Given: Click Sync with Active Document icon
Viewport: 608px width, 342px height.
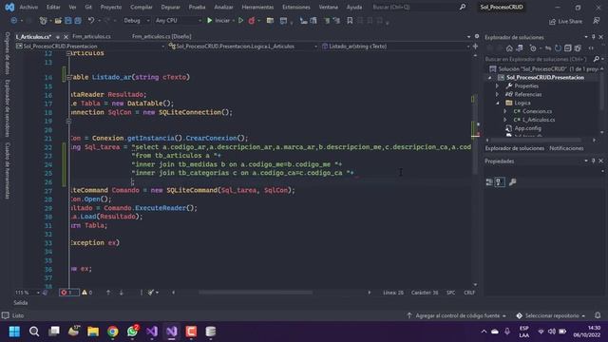Looking at the screenshot, I should point(548,48).
